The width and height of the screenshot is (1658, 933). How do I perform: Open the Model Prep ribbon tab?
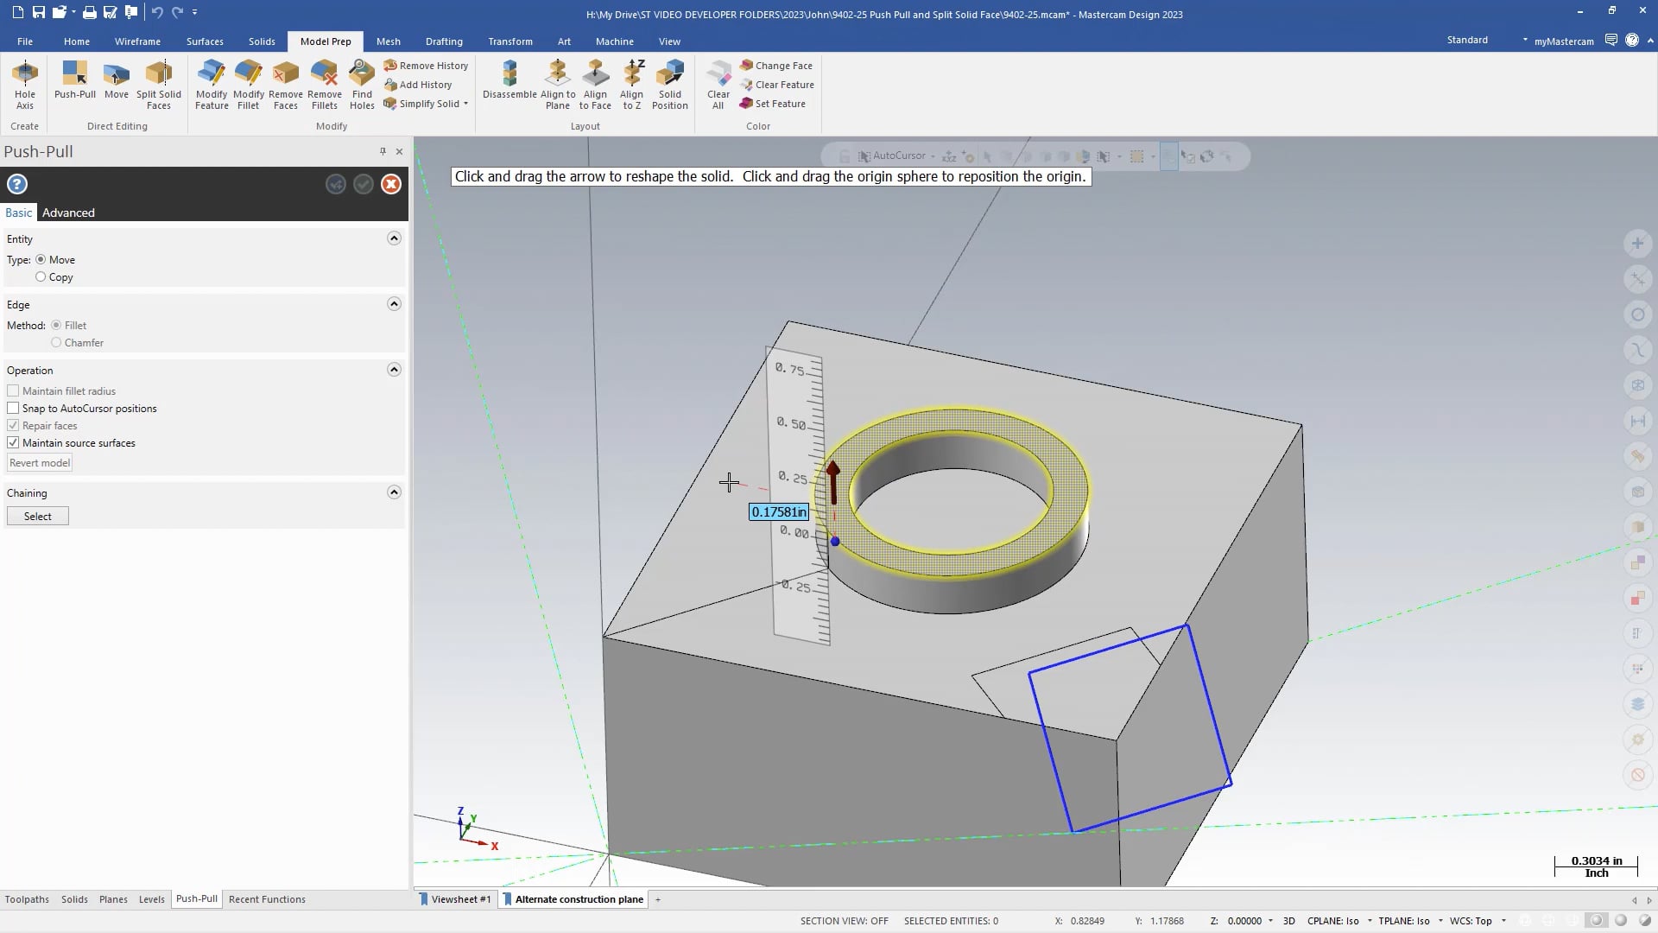(x=325, y=41)
